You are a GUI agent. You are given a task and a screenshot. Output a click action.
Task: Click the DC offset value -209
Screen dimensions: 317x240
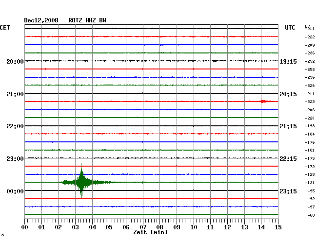[310, 45]
